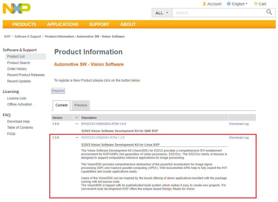Go to NXP breadcrumb link
Screen dimensions: 278x202
7,36
